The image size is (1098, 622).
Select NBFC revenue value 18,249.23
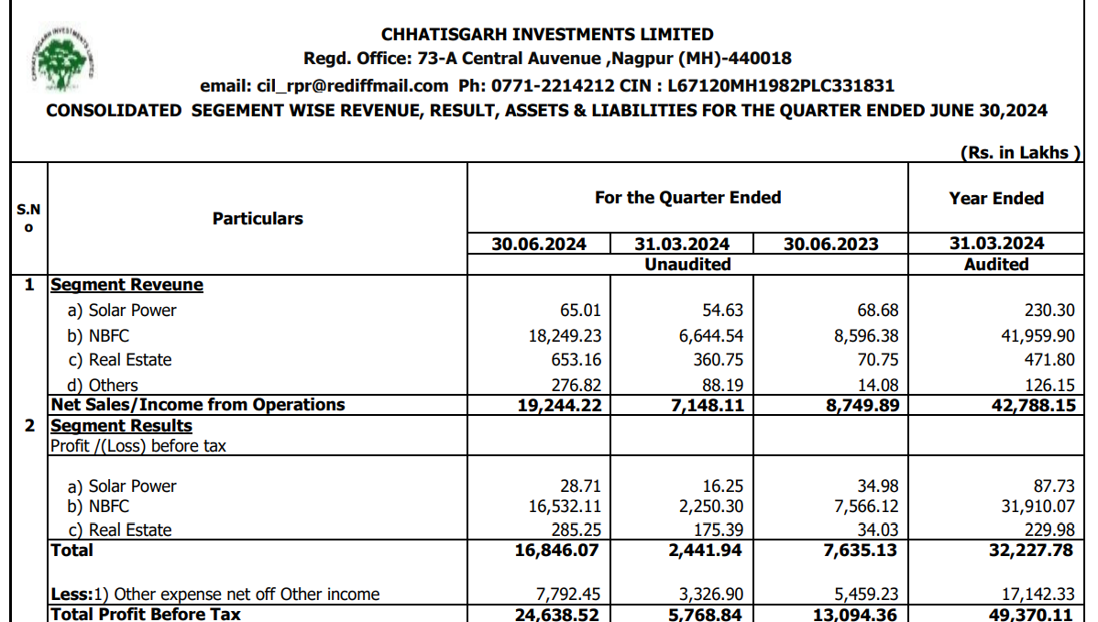point(565,336)
